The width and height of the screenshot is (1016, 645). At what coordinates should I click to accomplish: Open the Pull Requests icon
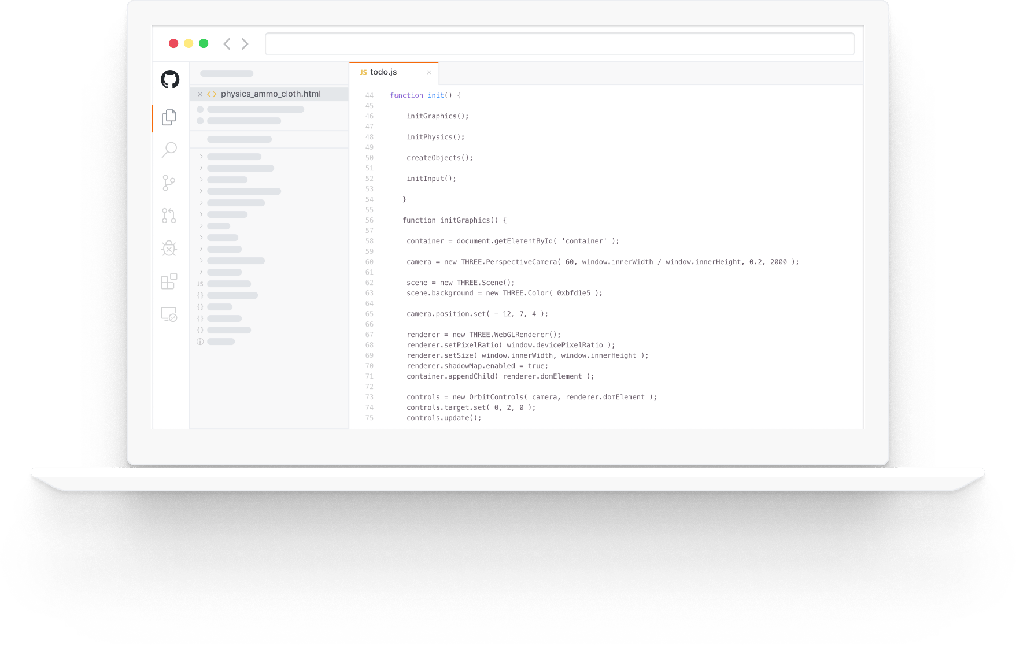[169, 216]
